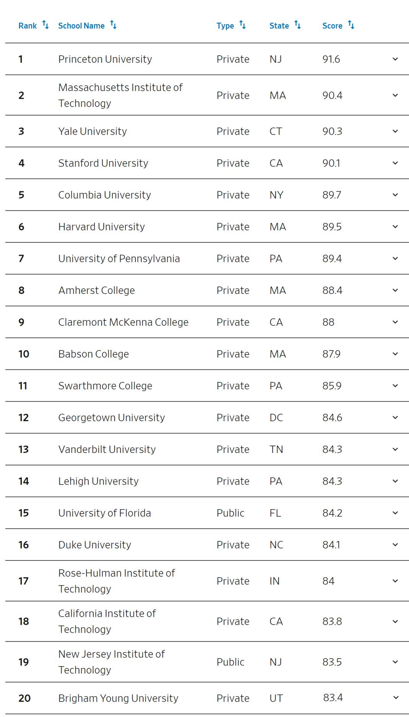Expand details for Stanford University
The image size is (409, 717).
click(395, 163)
